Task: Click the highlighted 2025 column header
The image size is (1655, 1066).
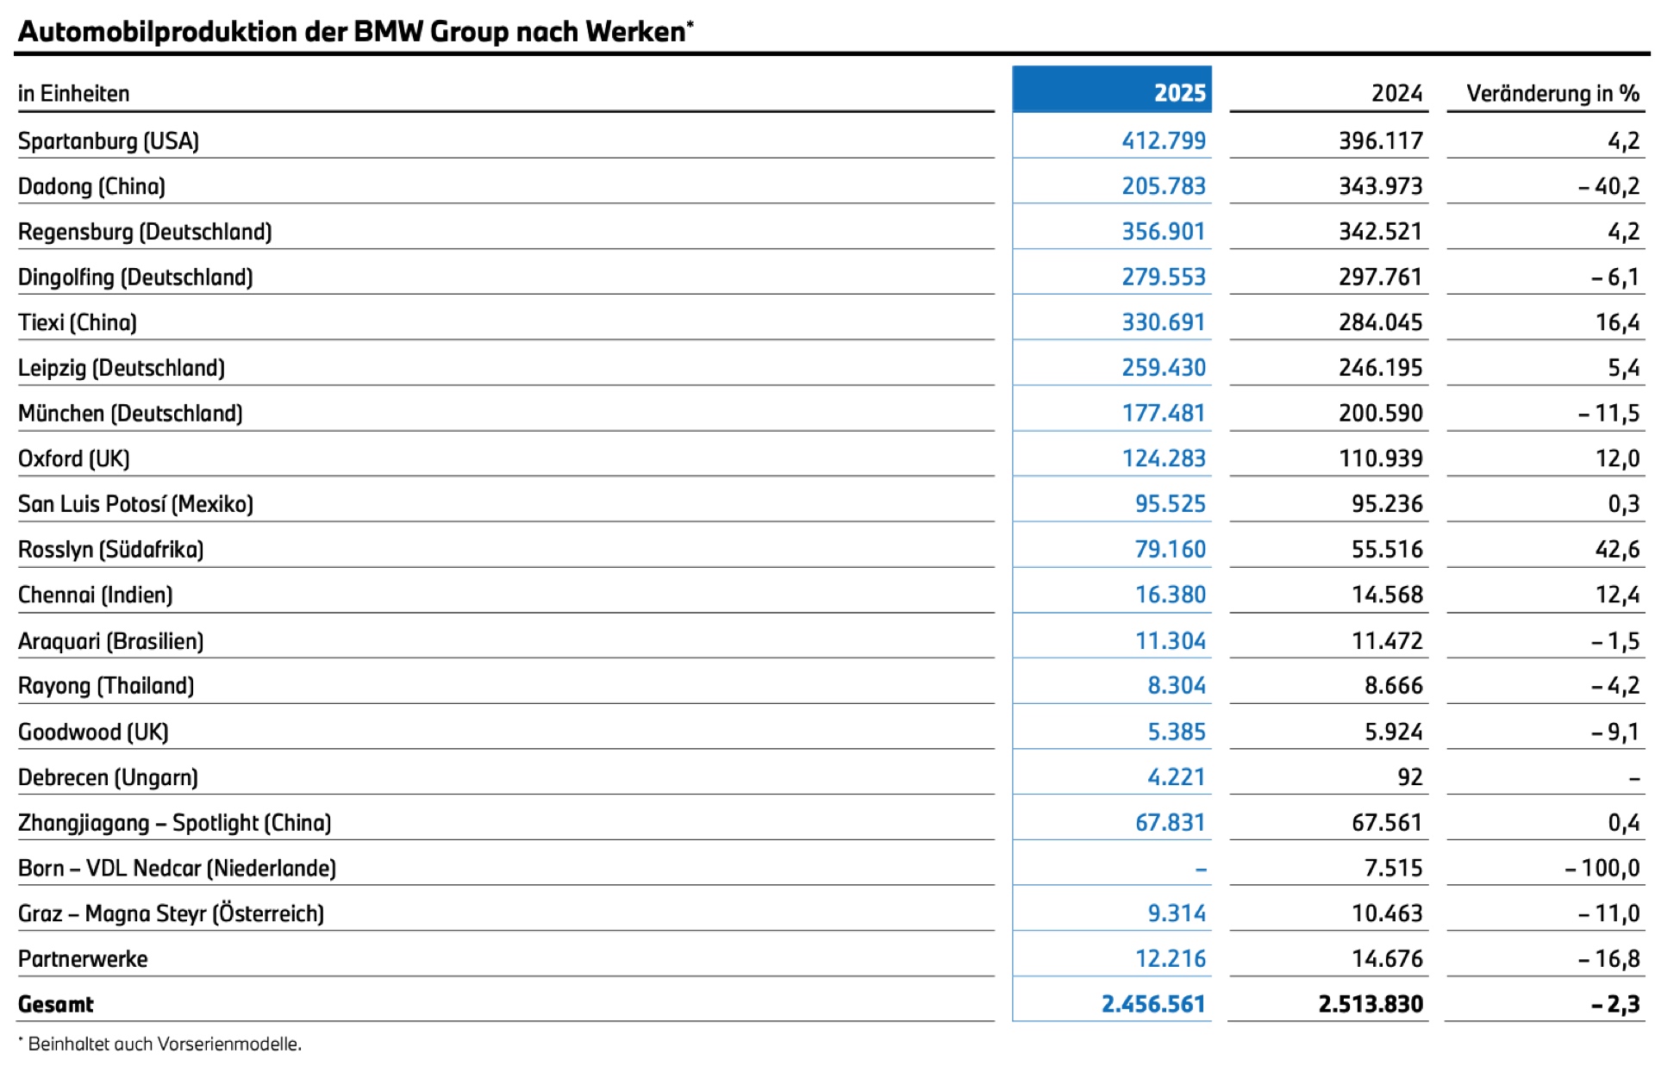Action: pos(1111,91)
